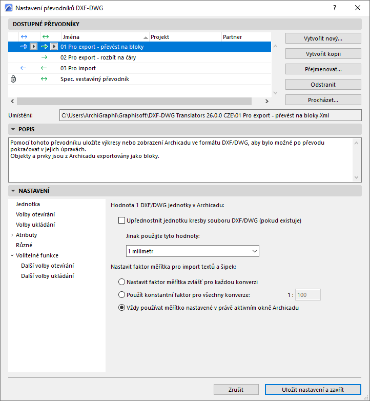Click the Projekt column header
This screenshot has width=370, height=401.
pyautogui.click(x=186, y=37)
